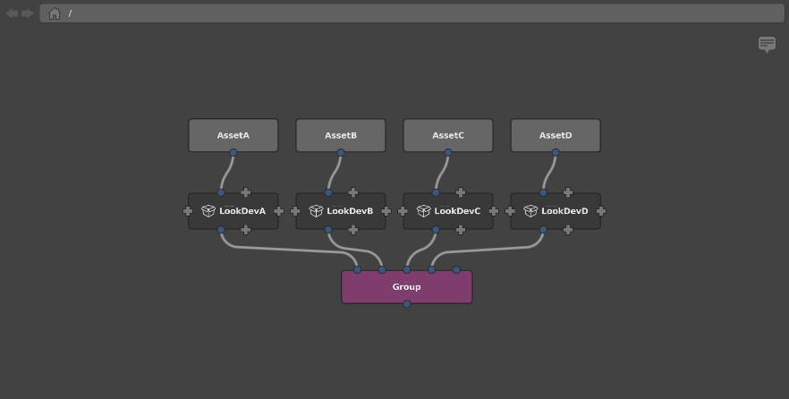Screen dimensions: 789x399
Task: Click LookDevD's bottom output port
Action: click(x=543, y=230)
